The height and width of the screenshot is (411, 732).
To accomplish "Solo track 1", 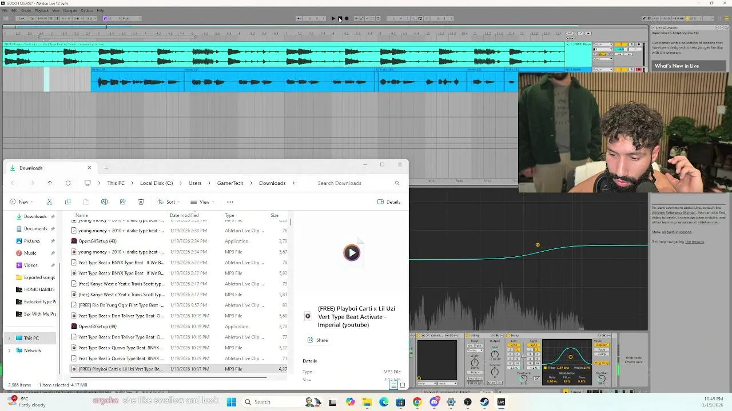I will [x=632, y=45].
